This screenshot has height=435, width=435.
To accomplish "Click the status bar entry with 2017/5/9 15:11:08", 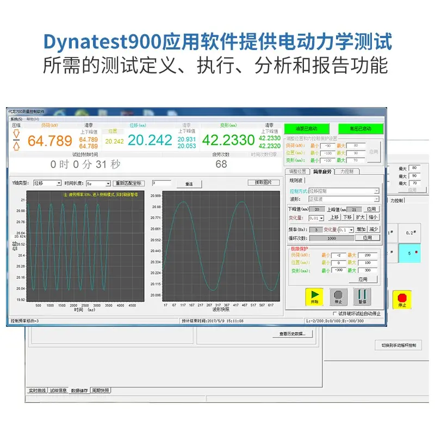I will pyautogui.click(x=213, y=321).
